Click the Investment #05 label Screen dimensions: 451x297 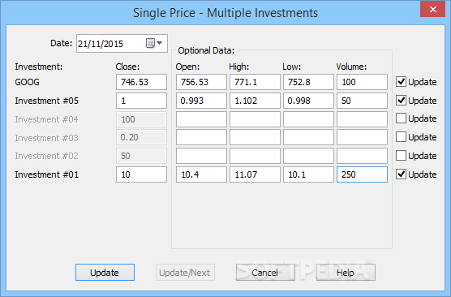coord(46,101)
